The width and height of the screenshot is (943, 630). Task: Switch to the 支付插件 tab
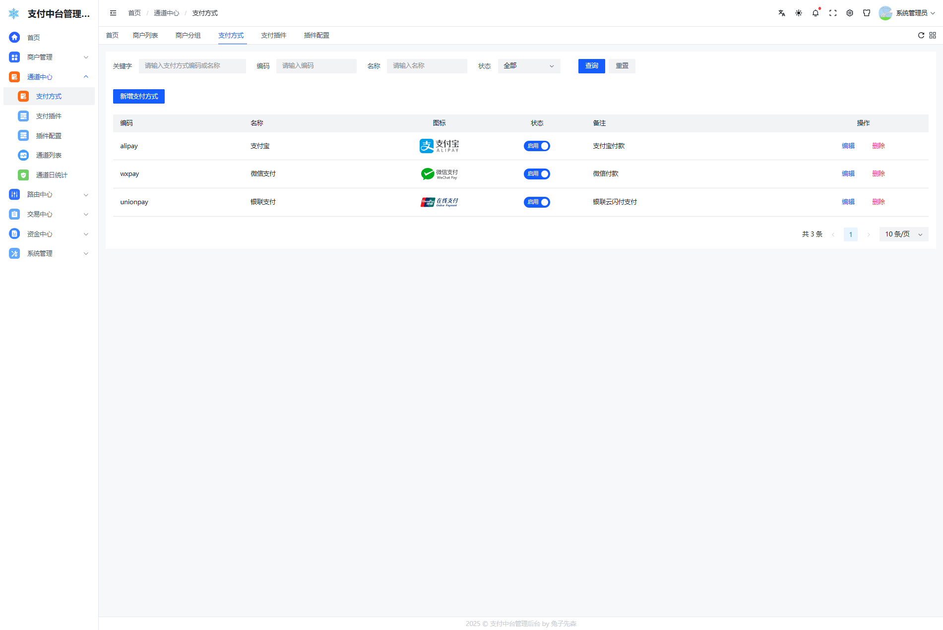[x=273, y=35]
